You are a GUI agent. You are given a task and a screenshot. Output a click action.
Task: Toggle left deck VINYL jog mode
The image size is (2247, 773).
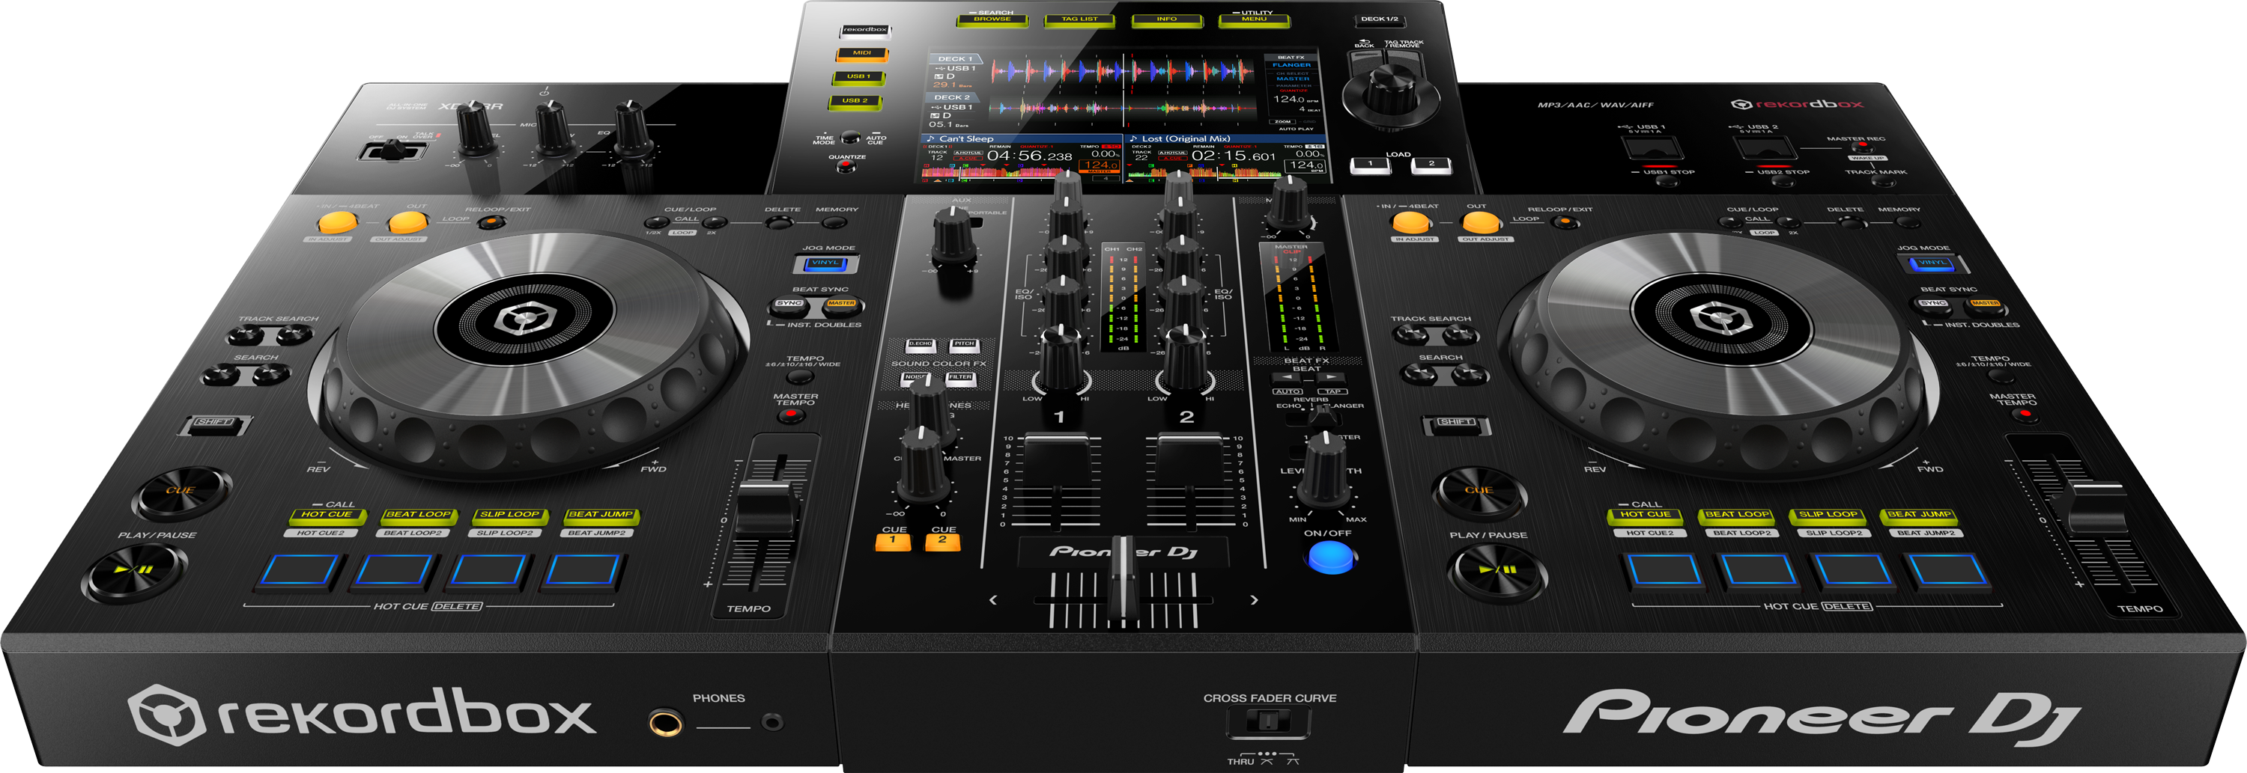pos(825,263)
